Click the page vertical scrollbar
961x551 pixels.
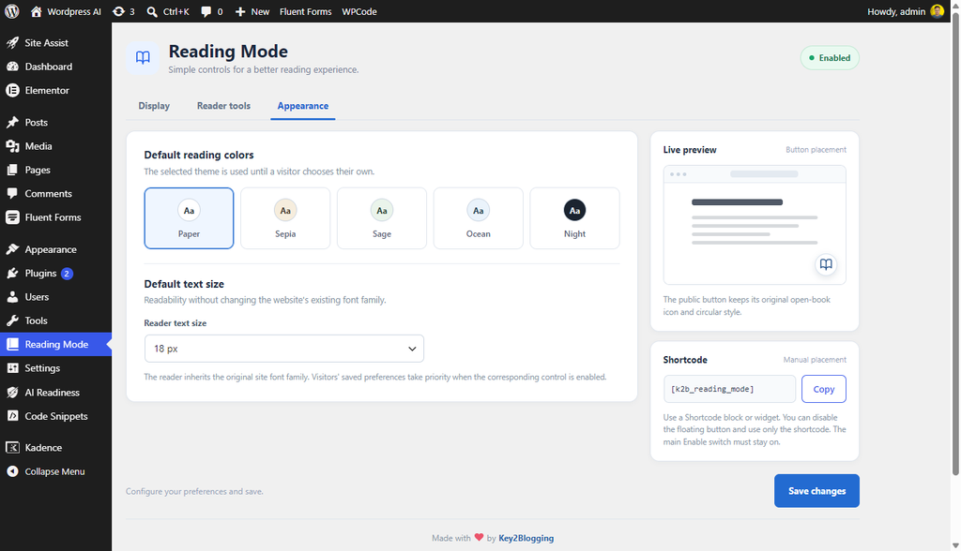(x=954, y=245)
